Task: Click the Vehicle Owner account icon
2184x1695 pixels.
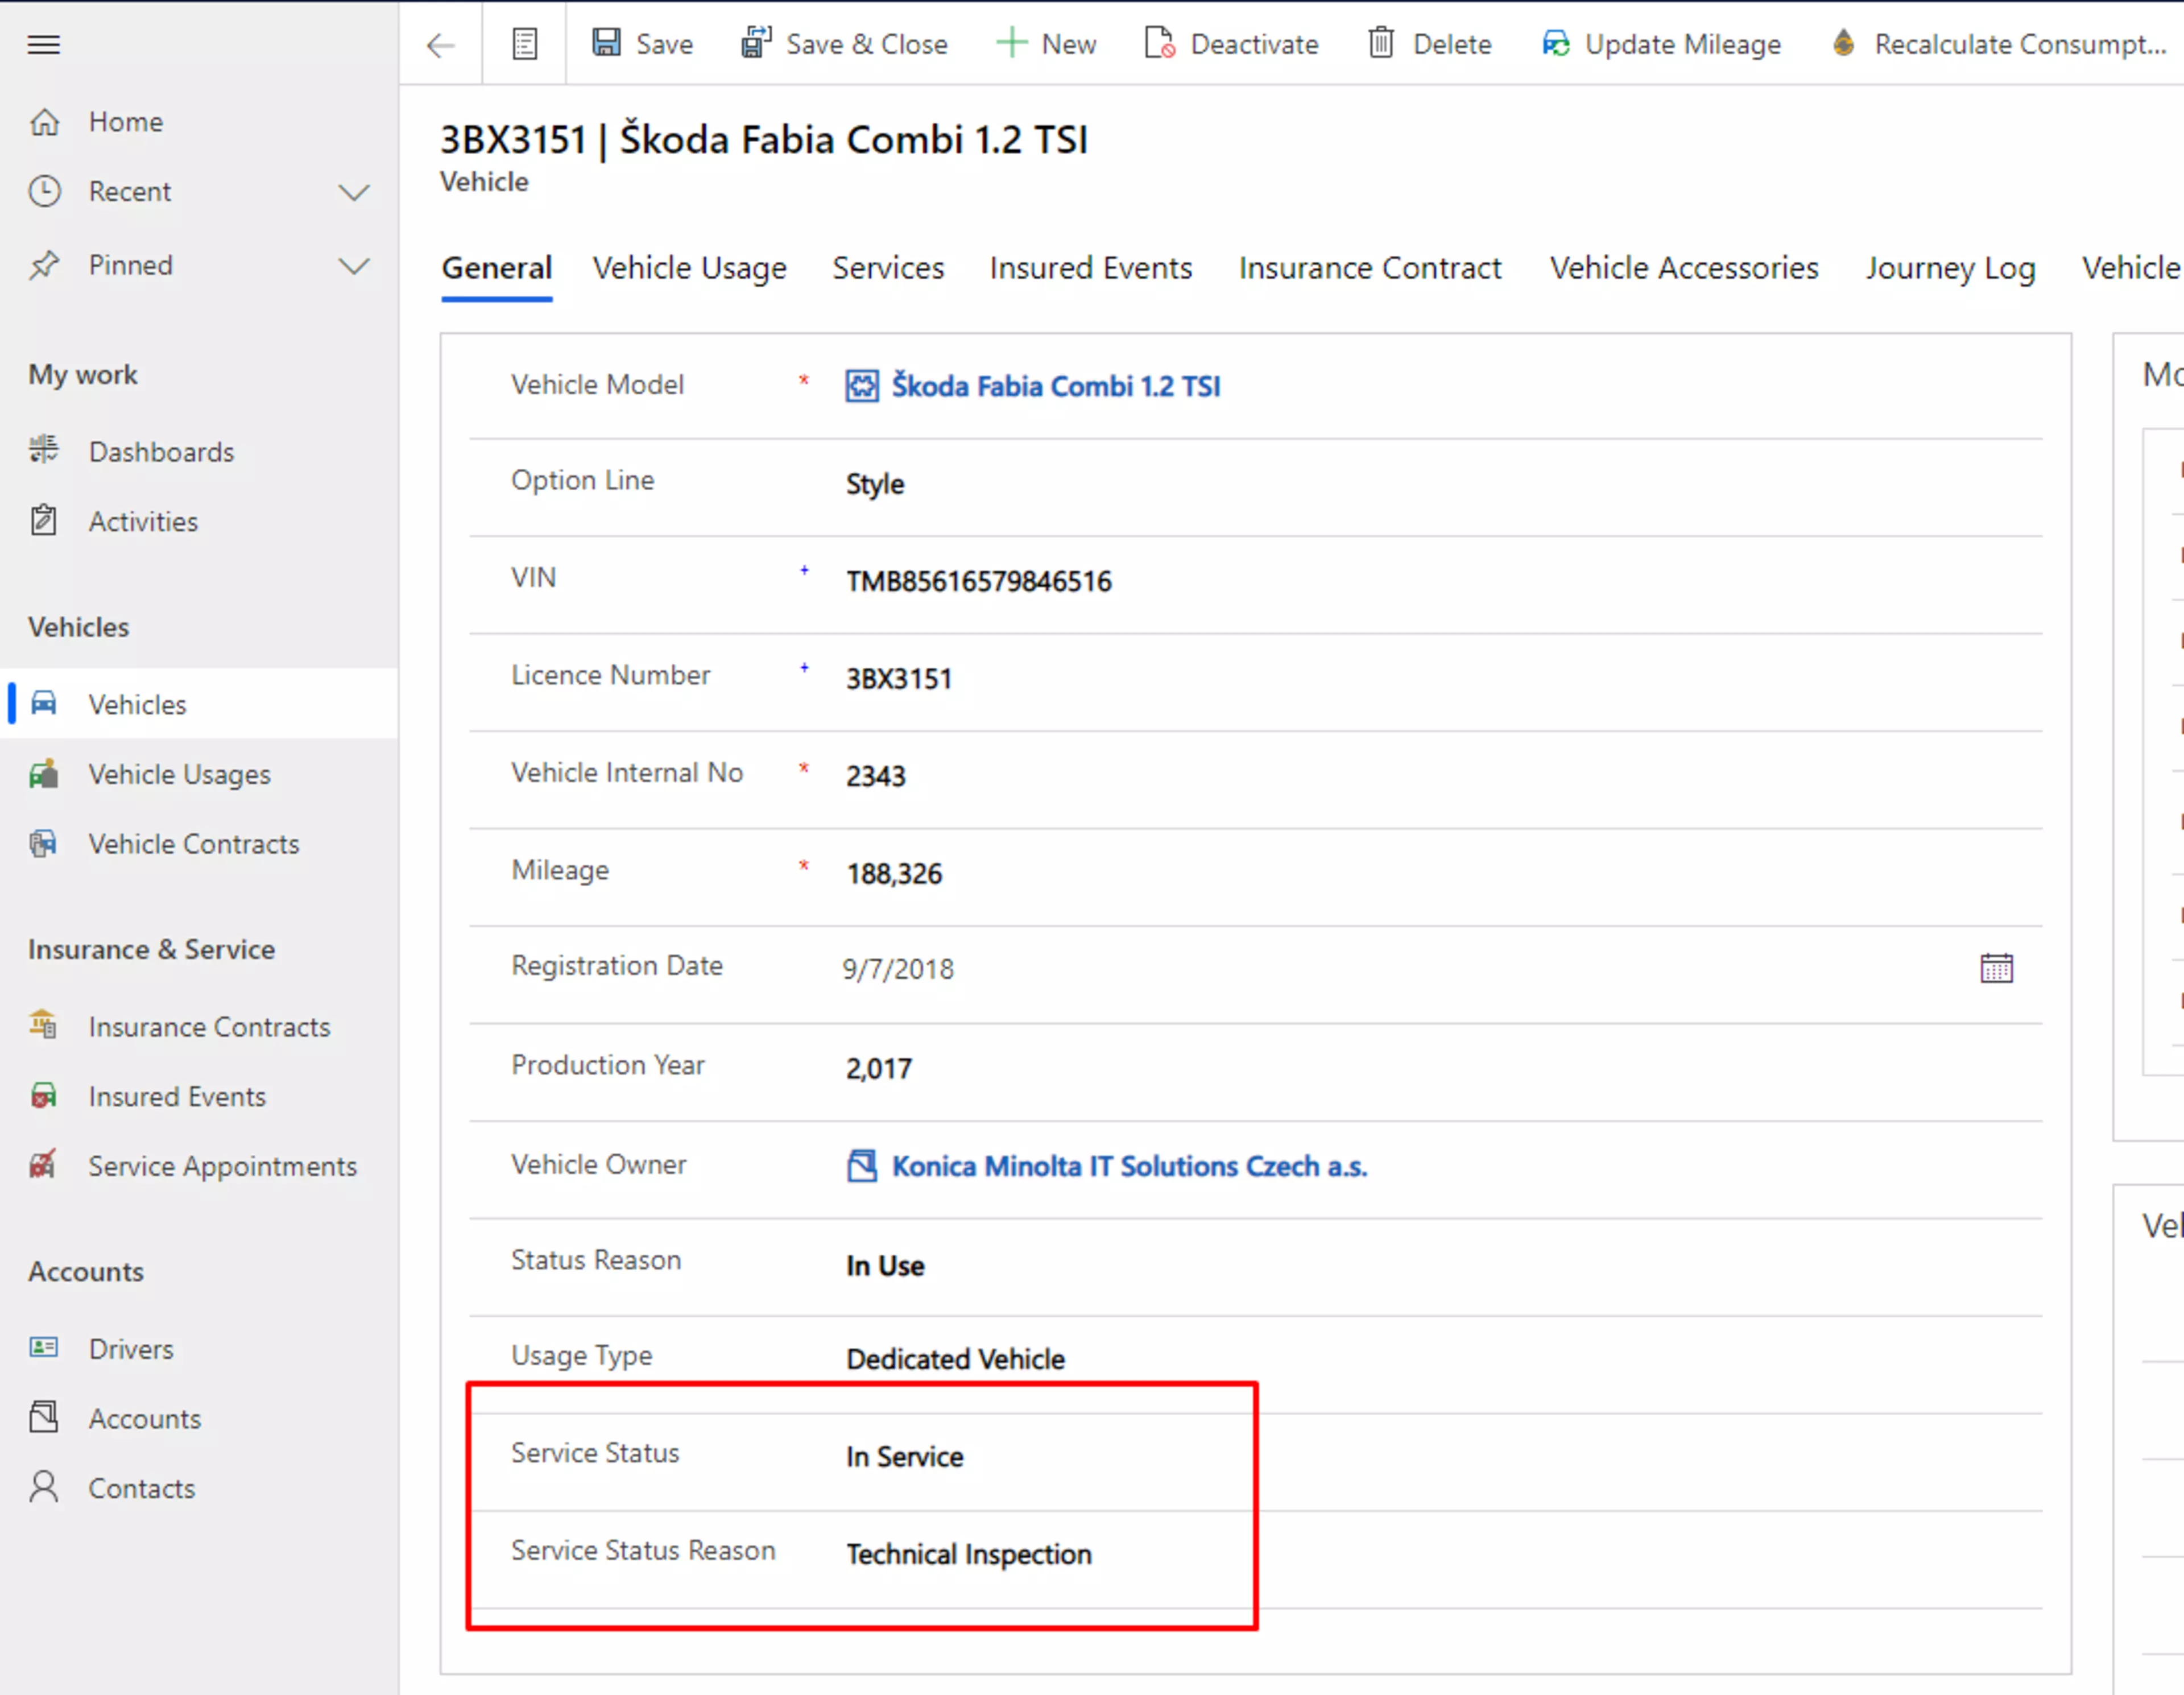Action: click(862, 1166)
